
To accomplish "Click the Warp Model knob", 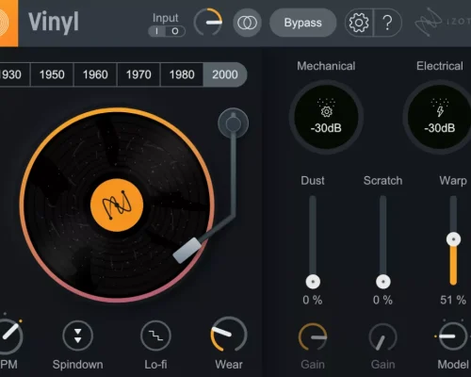I will coord(453,336).
